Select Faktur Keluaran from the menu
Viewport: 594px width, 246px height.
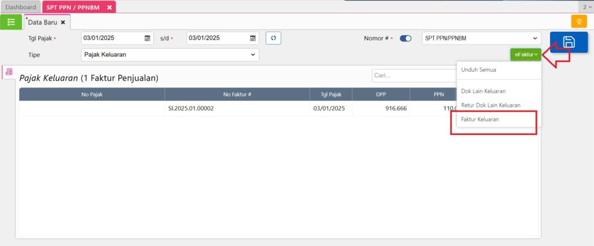pyautogui.click(x=480, y=119)
